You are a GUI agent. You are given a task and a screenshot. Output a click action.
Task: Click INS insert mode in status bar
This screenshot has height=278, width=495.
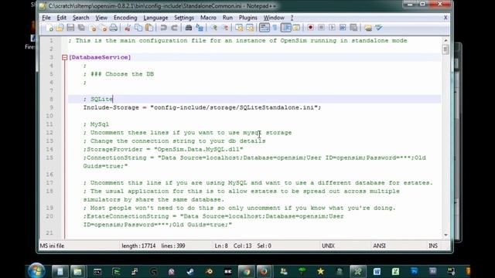433,246
